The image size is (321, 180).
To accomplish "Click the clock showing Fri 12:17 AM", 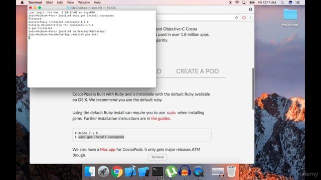I will [x=267, y=2].
